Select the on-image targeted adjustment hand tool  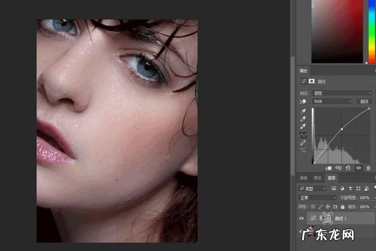(x=303, y=102)
